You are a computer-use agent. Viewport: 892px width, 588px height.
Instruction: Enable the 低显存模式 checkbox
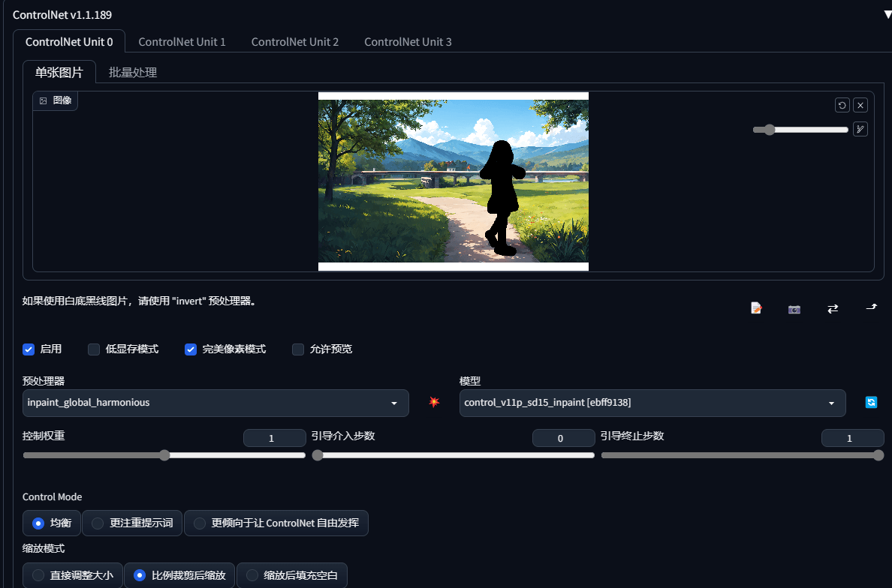(x=94, y=349)
